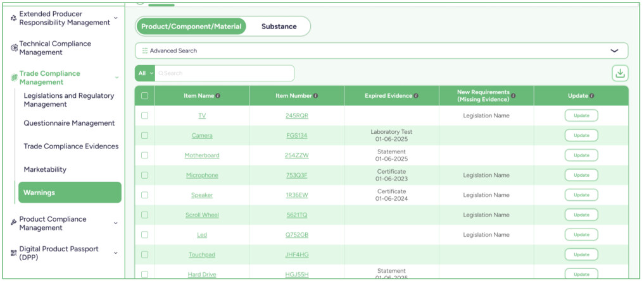Switch to the Substance tab
Image resolution: width=642 pixels, height=281 pixels.
click(x=279, y=27)
